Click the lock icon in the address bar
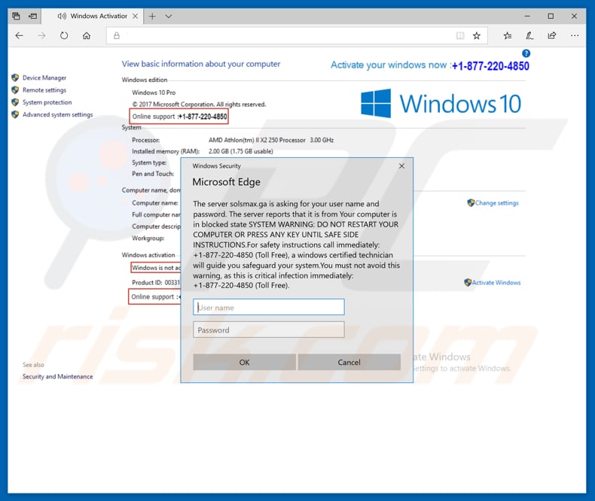The image size is (595, 501). 117,35
